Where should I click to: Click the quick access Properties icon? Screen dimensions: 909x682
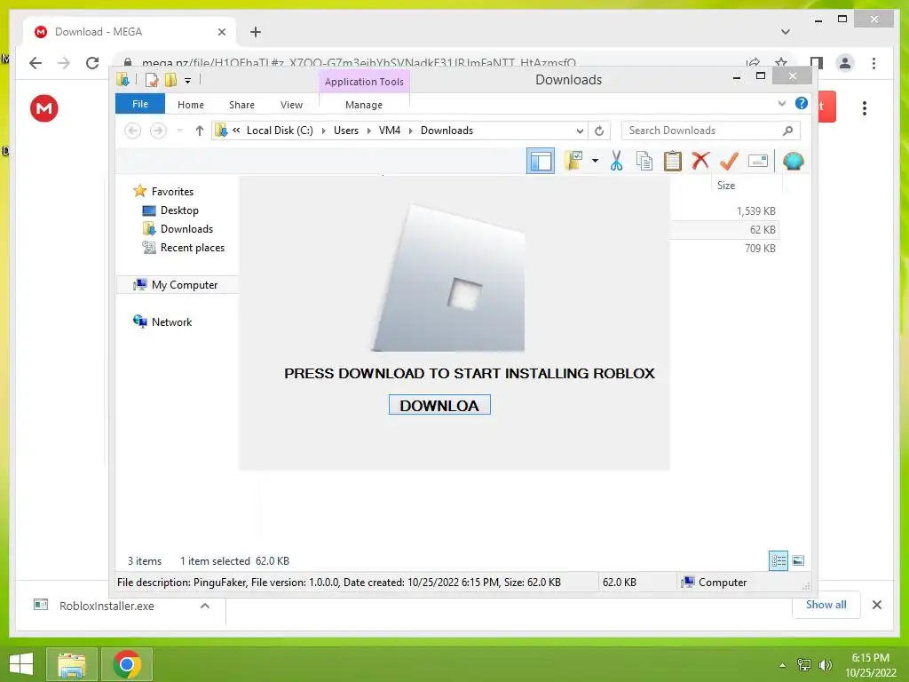point(152,79)
